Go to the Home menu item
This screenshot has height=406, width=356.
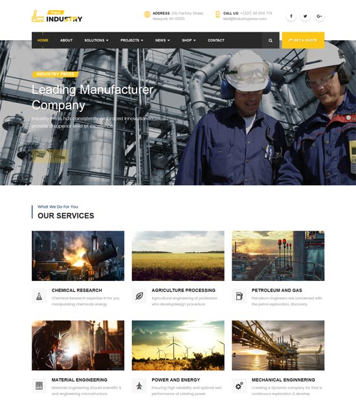coord(43,40)
